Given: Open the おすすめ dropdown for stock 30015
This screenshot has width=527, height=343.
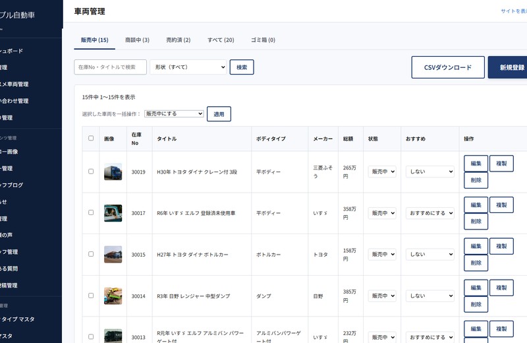Looking at the screenshot, I should pos(430,255).
